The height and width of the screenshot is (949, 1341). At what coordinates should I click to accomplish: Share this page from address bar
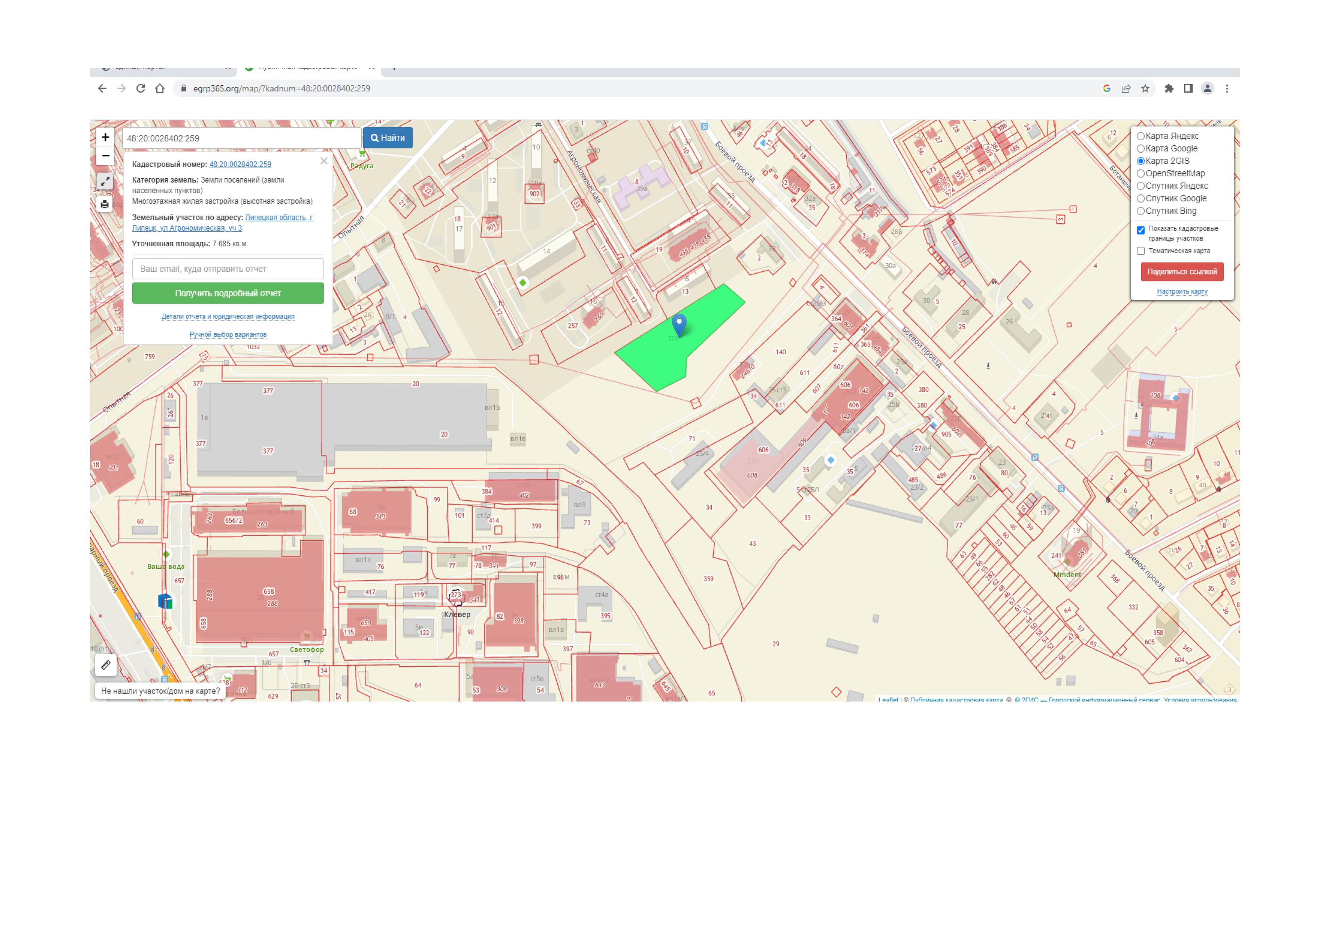tap(1126, 89)
